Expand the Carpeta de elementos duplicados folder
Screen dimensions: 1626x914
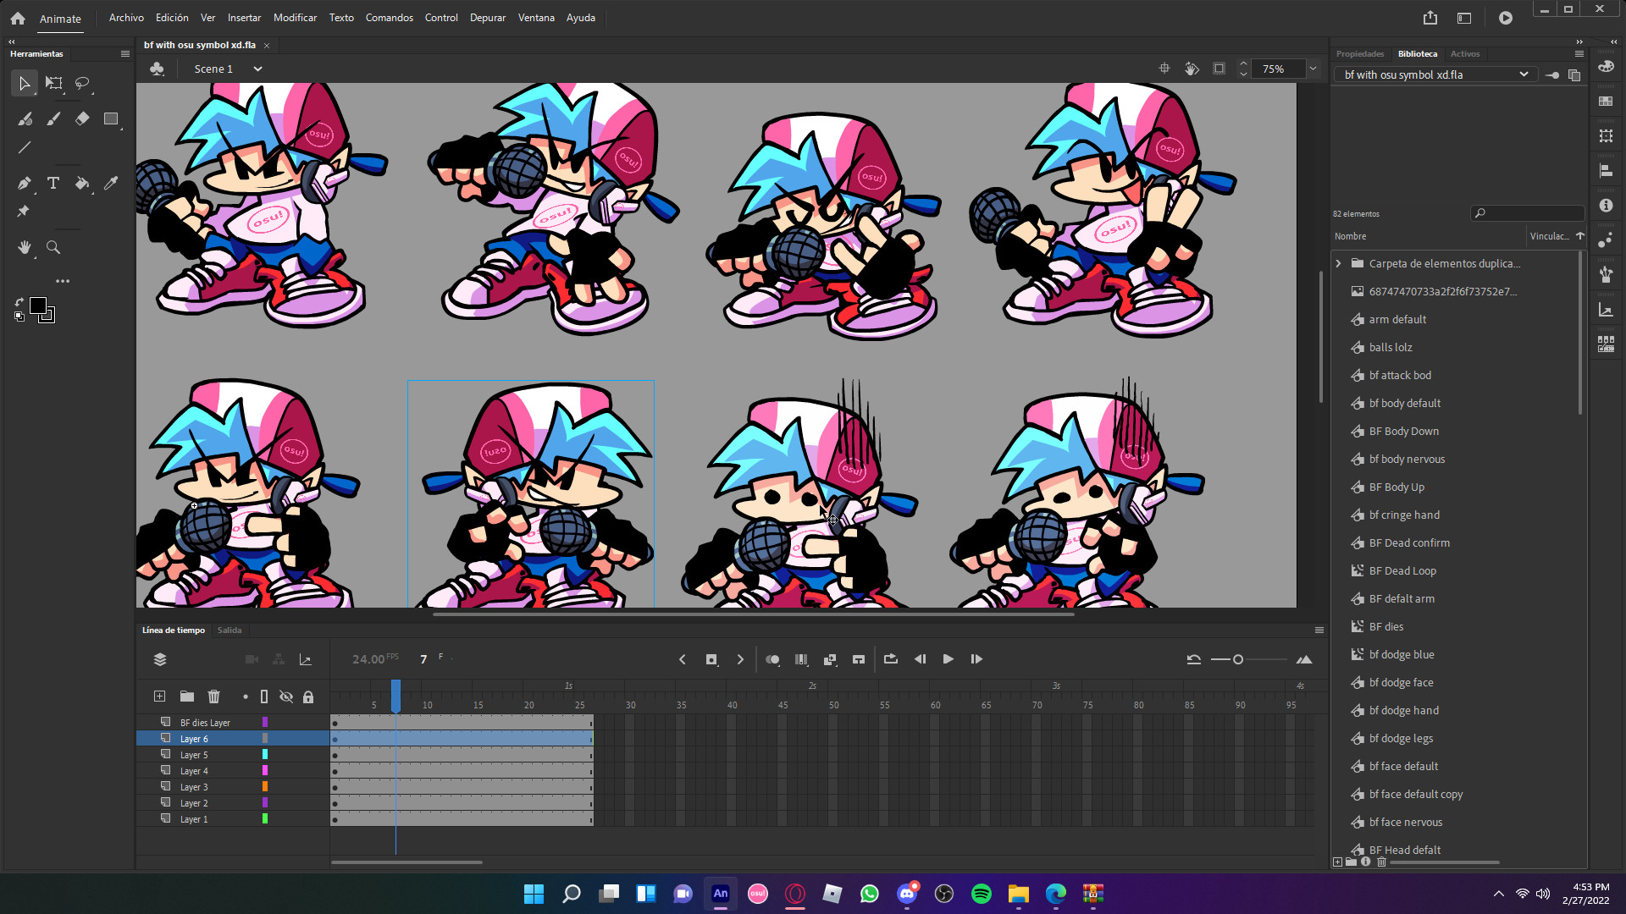click(x=1338, y=263)
